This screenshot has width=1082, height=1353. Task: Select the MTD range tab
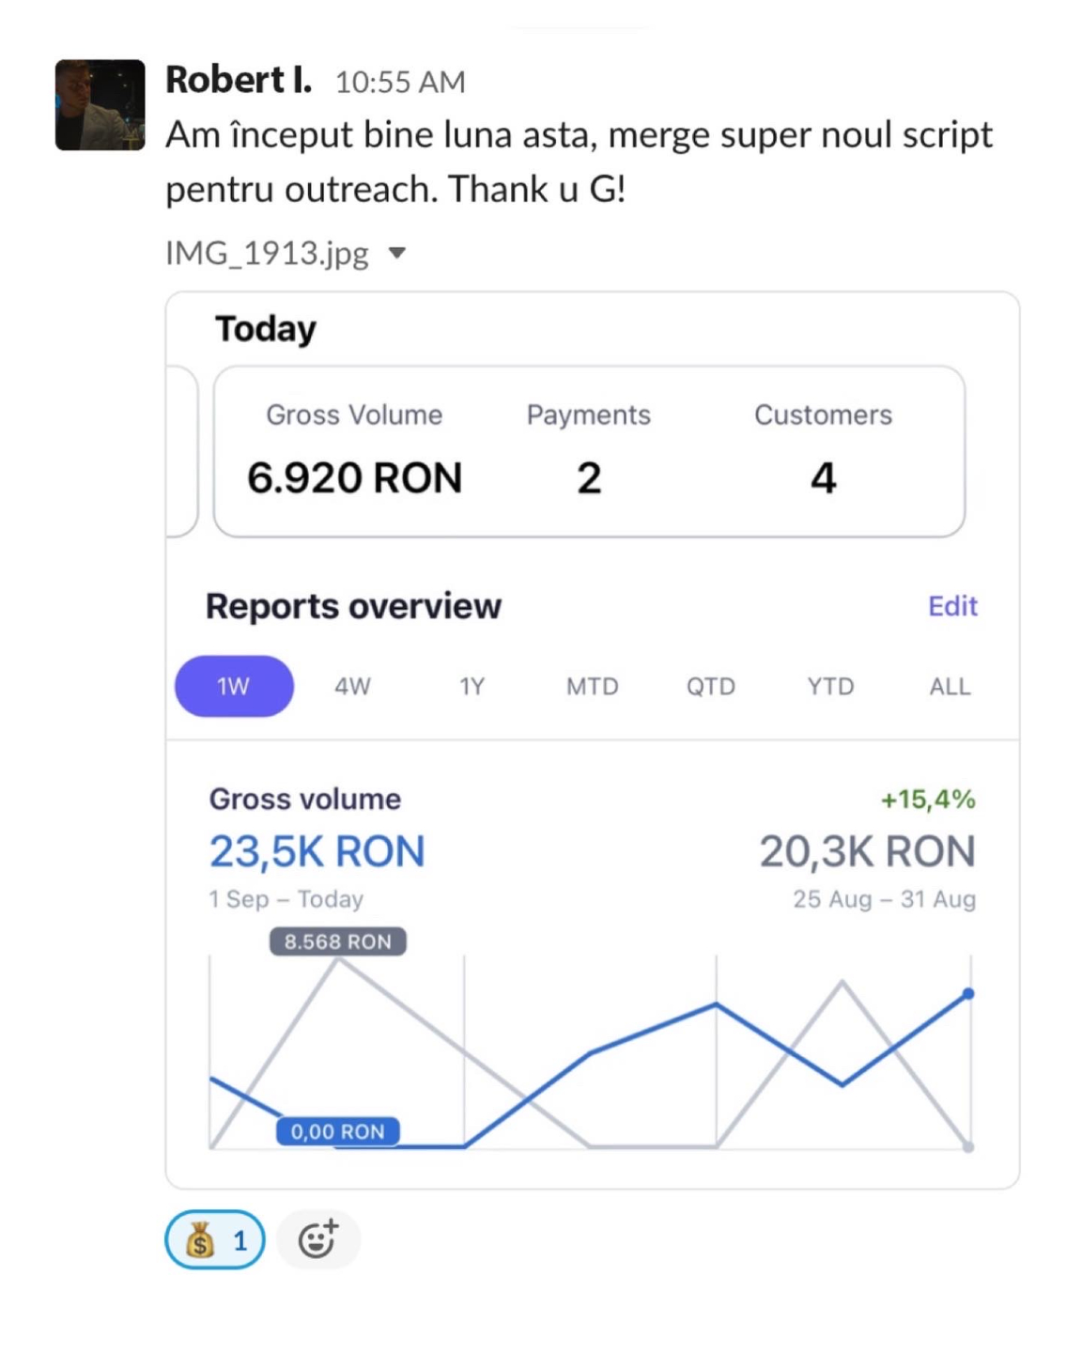pyautogui.click(x=592, y=687)
